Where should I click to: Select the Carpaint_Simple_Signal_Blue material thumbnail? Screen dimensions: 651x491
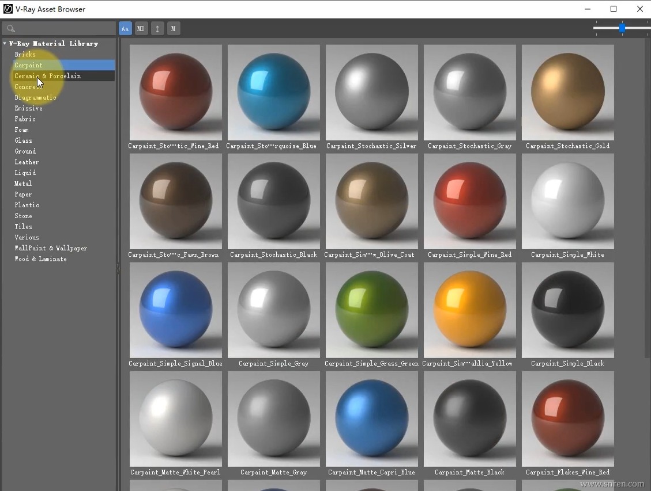pyautogui.click(x=176, y=310)
